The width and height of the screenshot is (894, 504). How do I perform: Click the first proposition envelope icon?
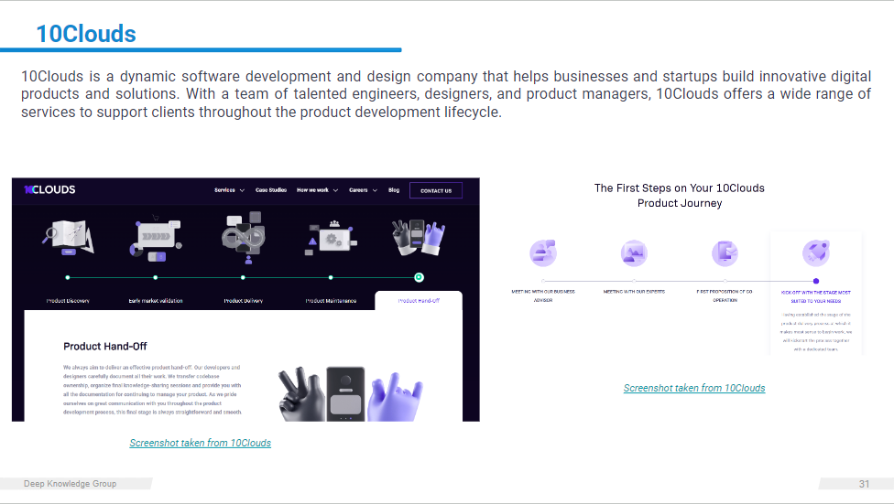(725, 252)
